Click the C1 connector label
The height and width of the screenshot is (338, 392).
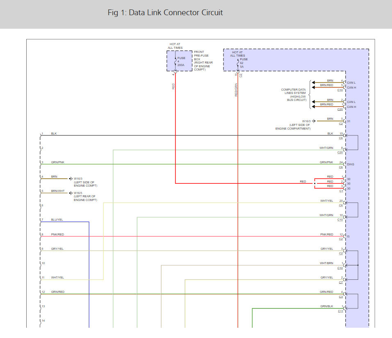341,191
